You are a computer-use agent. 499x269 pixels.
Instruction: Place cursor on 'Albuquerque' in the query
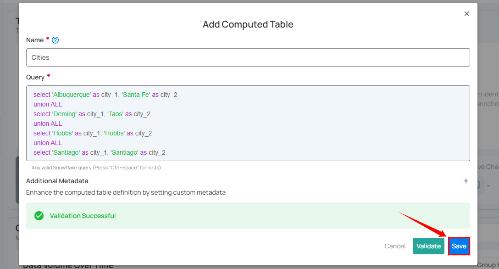pos(72,95)
